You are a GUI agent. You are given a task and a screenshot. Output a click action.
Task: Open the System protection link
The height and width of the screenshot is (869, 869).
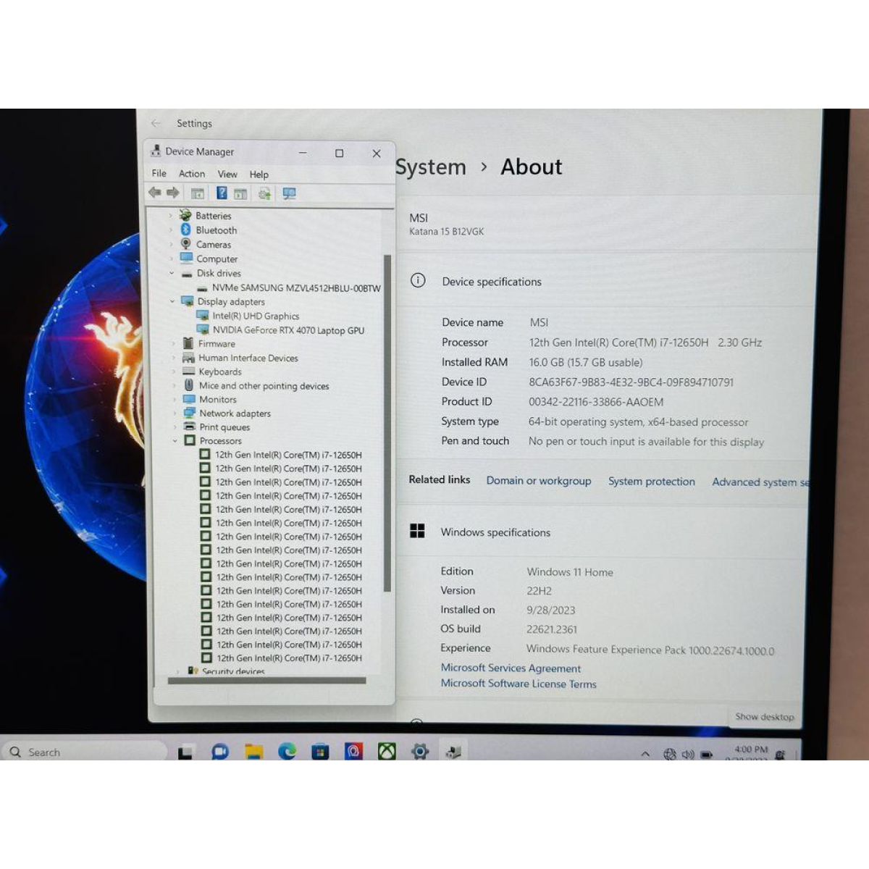(651, 482)
